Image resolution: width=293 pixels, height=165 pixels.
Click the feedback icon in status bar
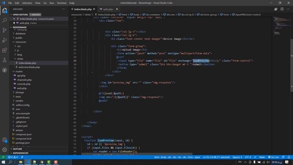click(x=283, y=157)
